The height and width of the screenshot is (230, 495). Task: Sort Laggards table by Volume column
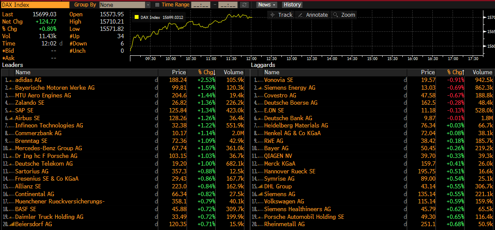[483, 73]
